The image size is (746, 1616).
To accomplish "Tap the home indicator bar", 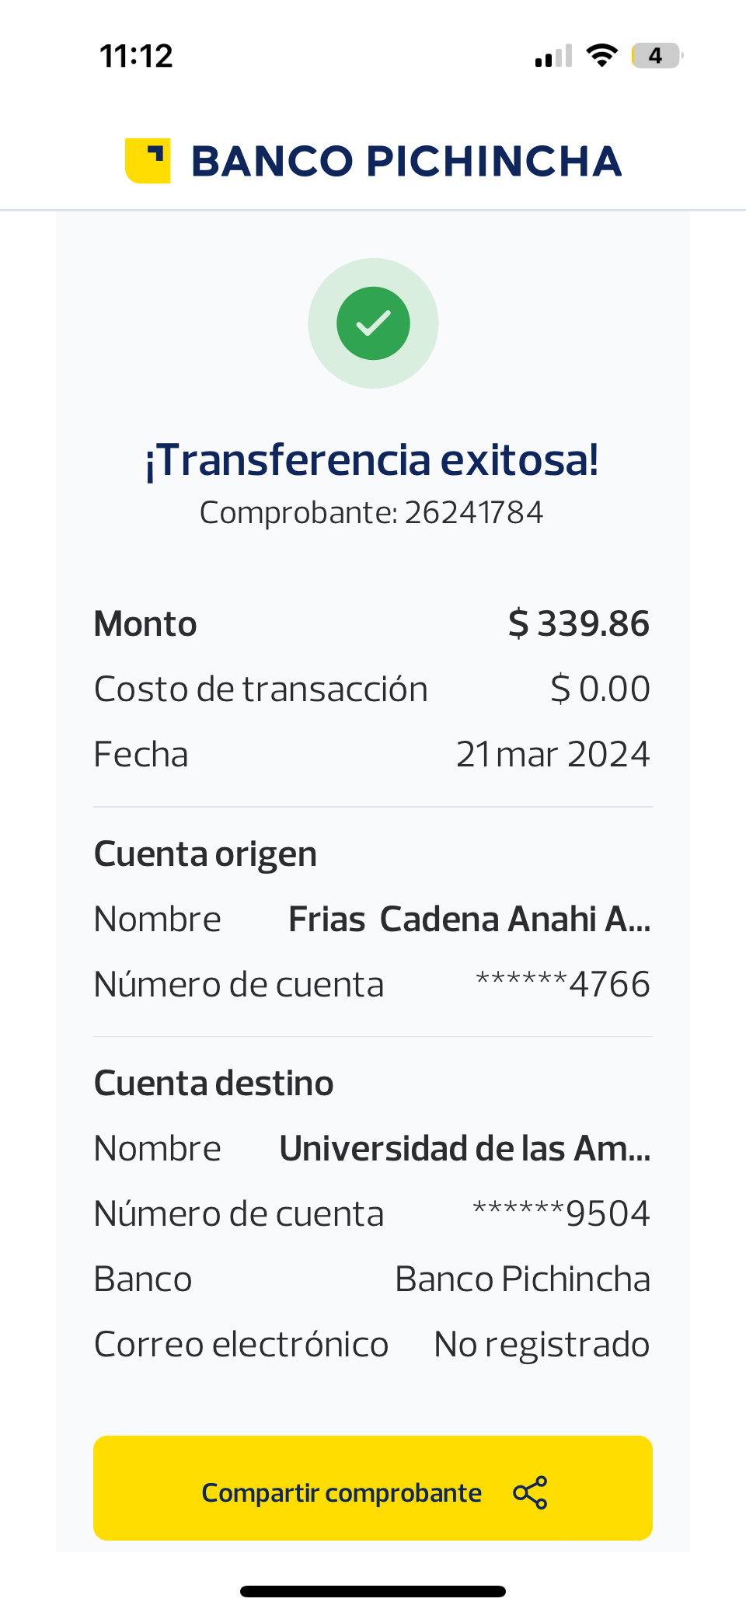I will point(373,1591).
